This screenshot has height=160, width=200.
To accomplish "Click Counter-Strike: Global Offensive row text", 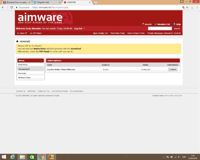I will 61,69.
